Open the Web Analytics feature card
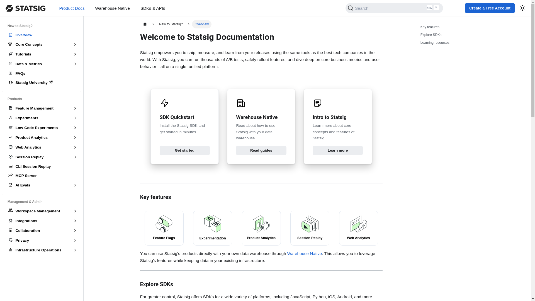This screenshot has height=301, width=535. [x=358, y=228]
